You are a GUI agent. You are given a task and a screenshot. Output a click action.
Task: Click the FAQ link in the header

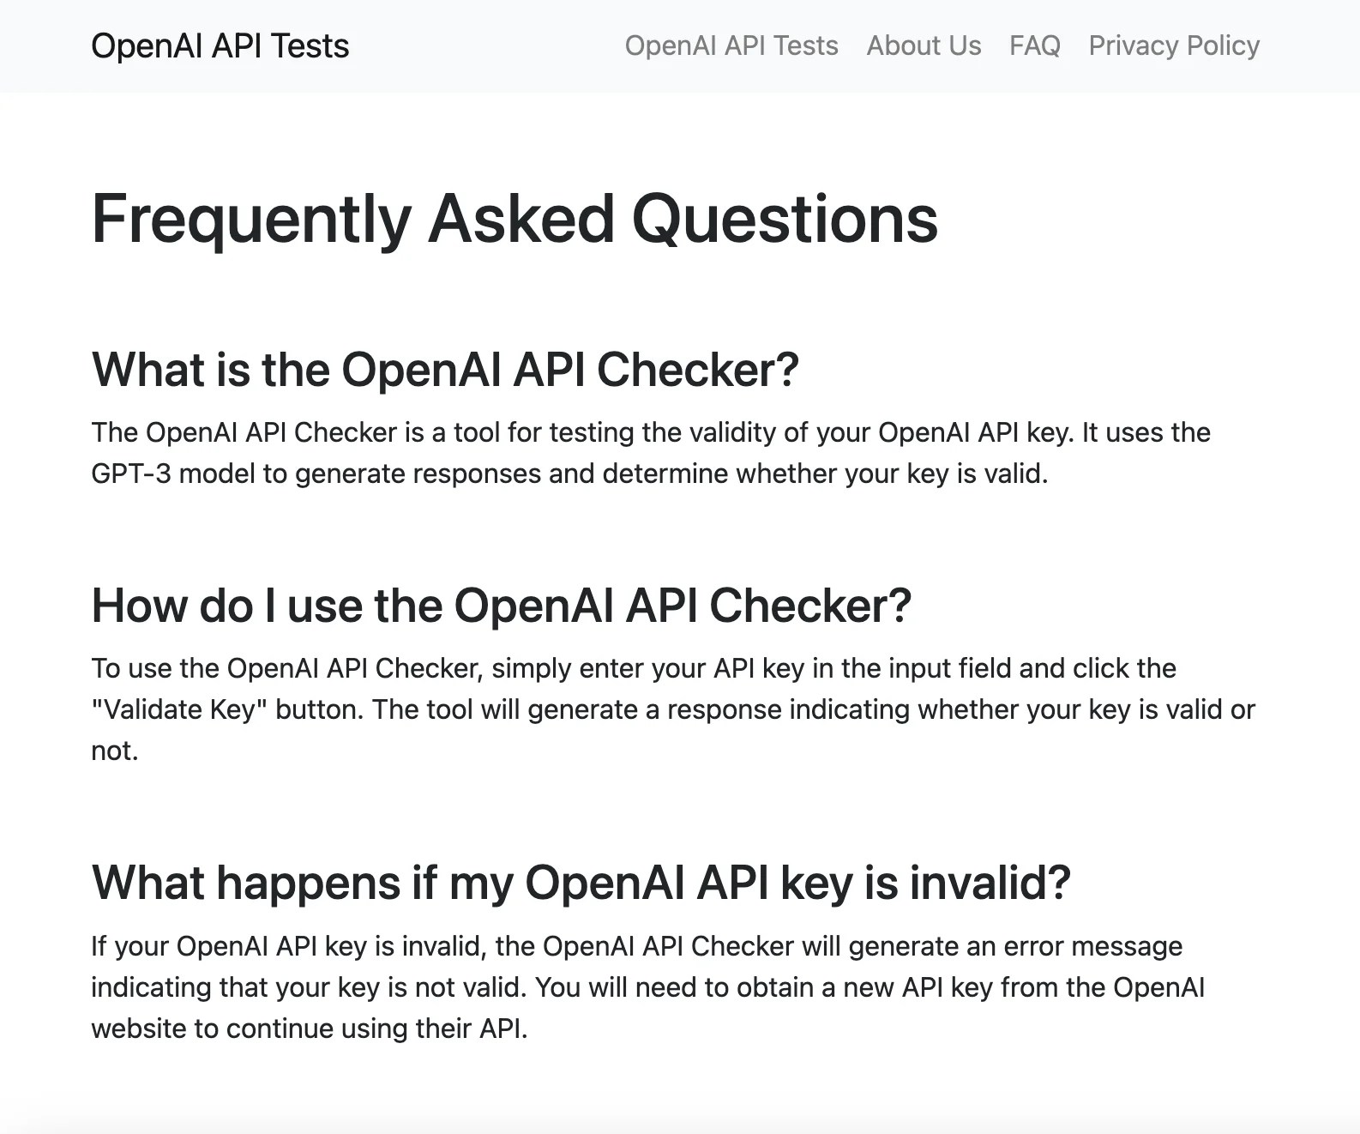[1034, 45]
